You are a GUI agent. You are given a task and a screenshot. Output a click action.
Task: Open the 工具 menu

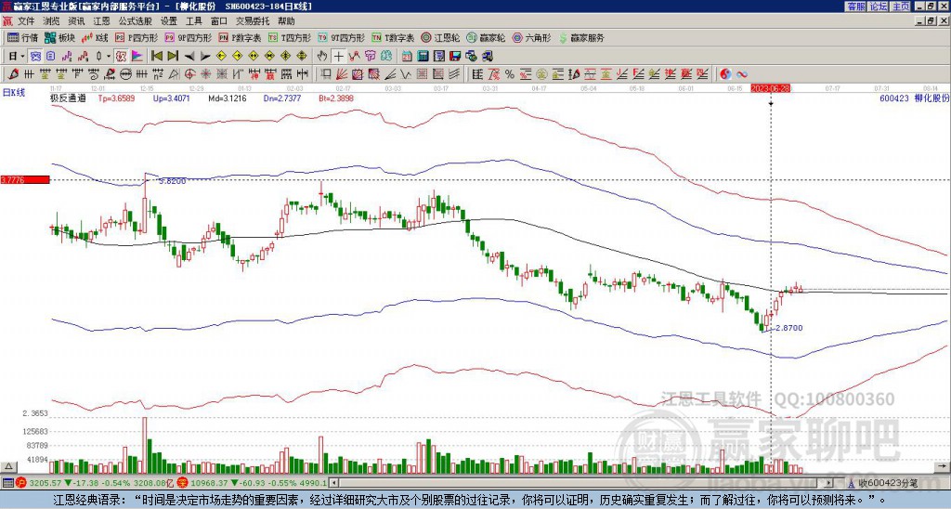(x=194, y=21)
